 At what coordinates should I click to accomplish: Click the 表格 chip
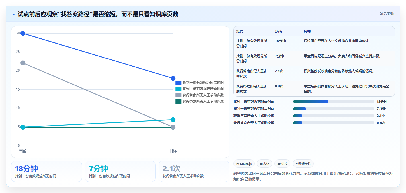(264, 164)
